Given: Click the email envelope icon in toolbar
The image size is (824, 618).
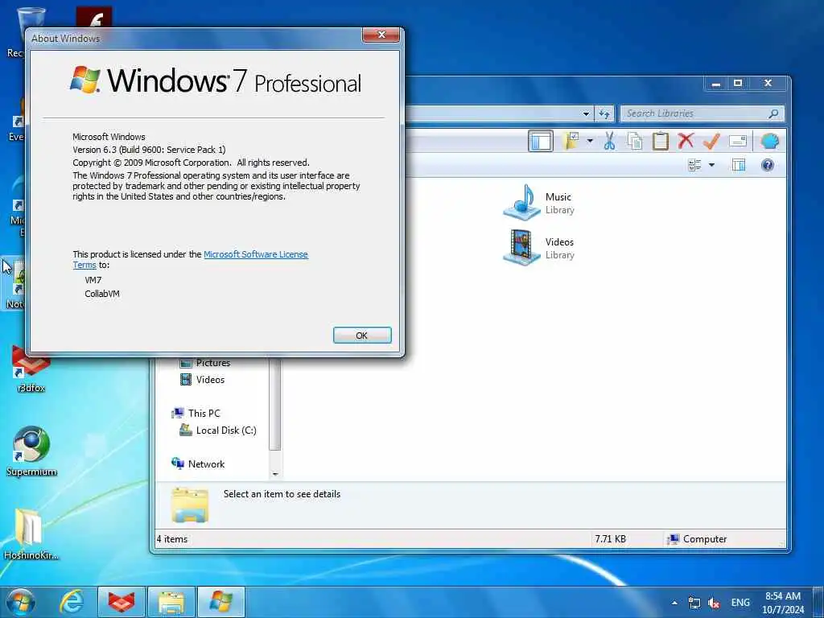Looking at the screenshot, I should [x=738, y=141].
